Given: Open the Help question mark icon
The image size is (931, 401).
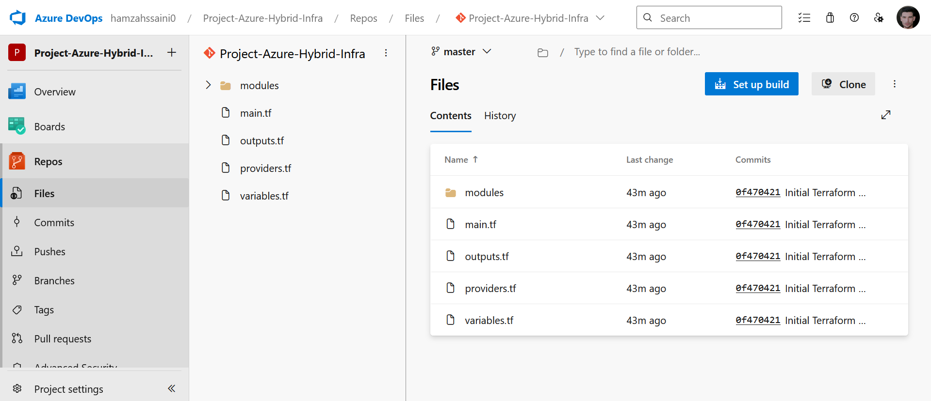Looking at the screenshot, I should [854, 18].
